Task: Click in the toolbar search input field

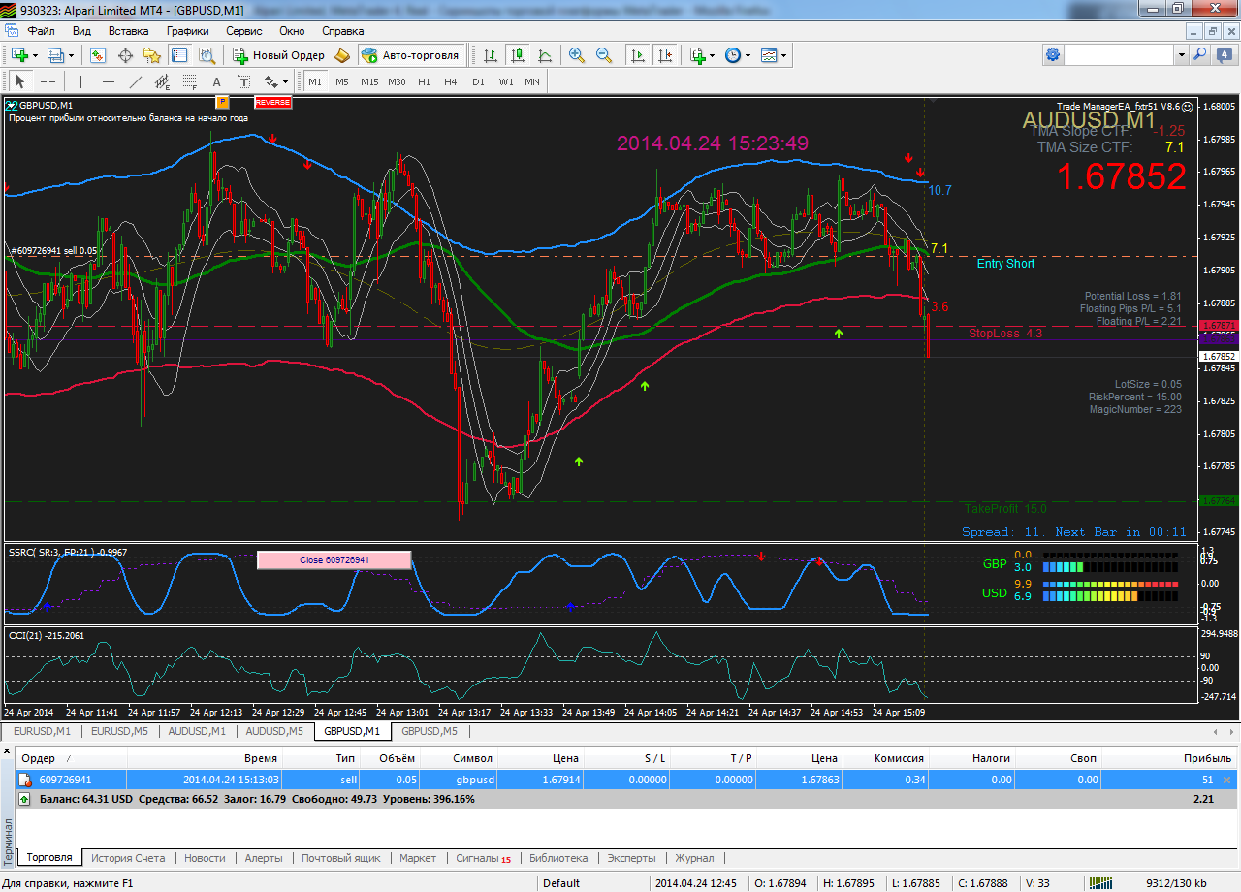Action: coord(1120,55)
